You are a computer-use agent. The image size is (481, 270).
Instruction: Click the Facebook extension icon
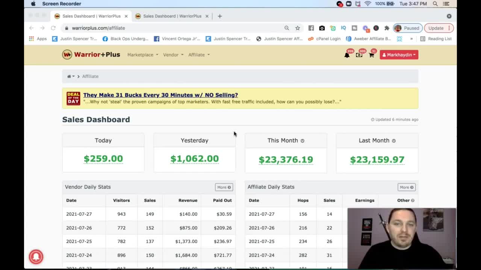coord(311,28)
